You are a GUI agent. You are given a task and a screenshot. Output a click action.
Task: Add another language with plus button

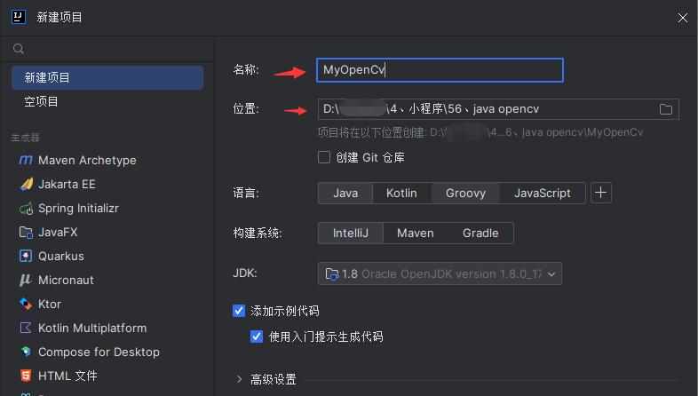[601, 193]
